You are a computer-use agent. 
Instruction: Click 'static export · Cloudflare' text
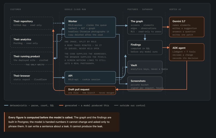point(30,79)
